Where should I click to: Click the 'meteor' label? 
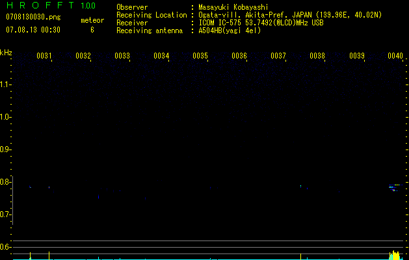pos(92,20)
